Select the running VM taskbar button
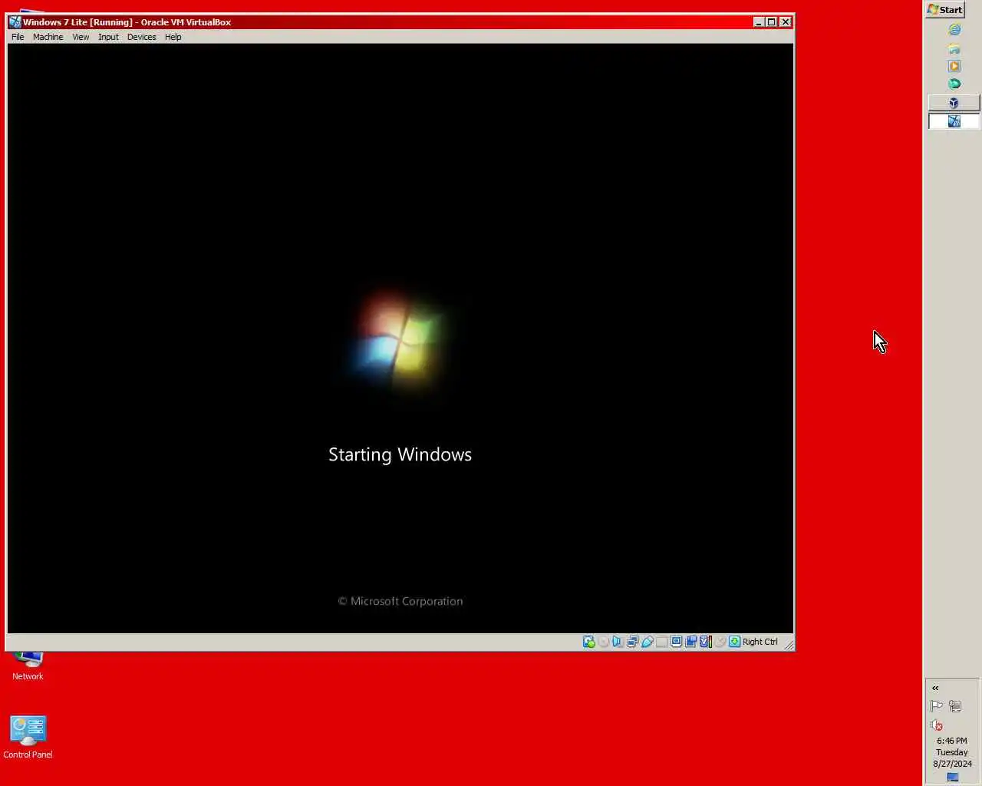The image size is (982, 786). click(954, 121)
